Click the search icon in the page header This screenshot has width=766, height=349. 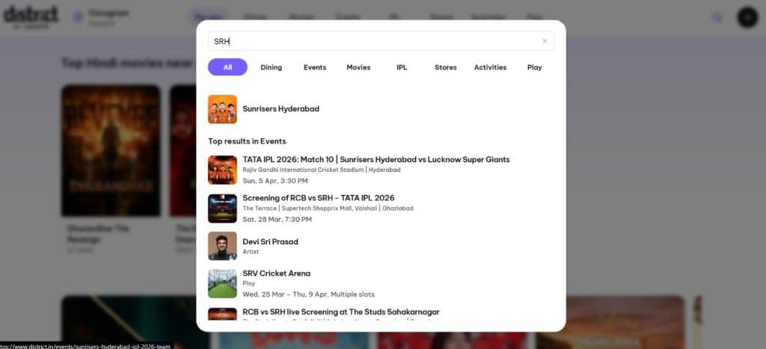[x=717, y=18]
